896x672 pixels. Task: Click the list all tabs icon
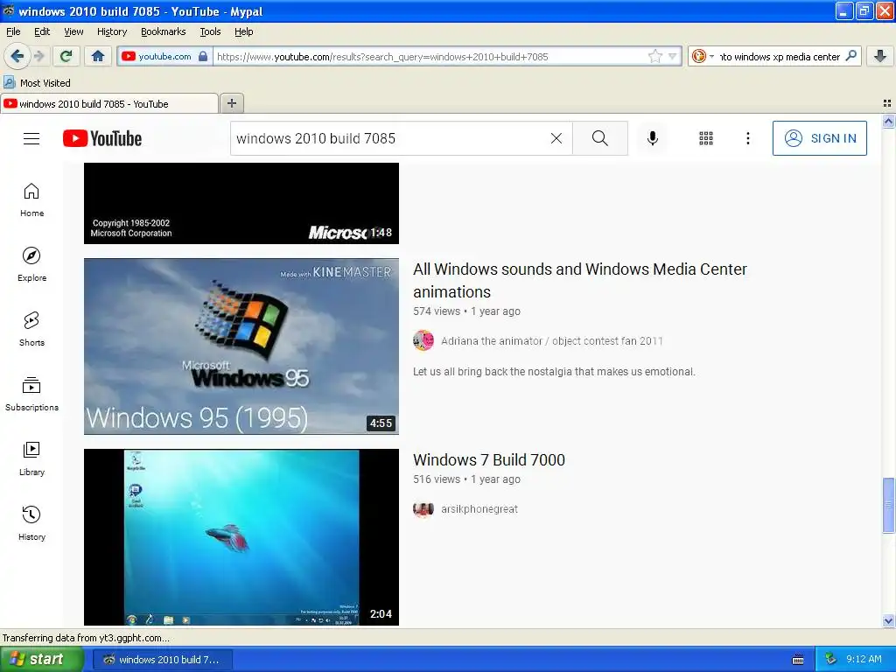click(x=887, y=103)
